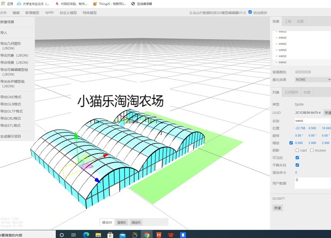Activate the 缩放R scale mode button
331x238 pixels.
(136, 222)
